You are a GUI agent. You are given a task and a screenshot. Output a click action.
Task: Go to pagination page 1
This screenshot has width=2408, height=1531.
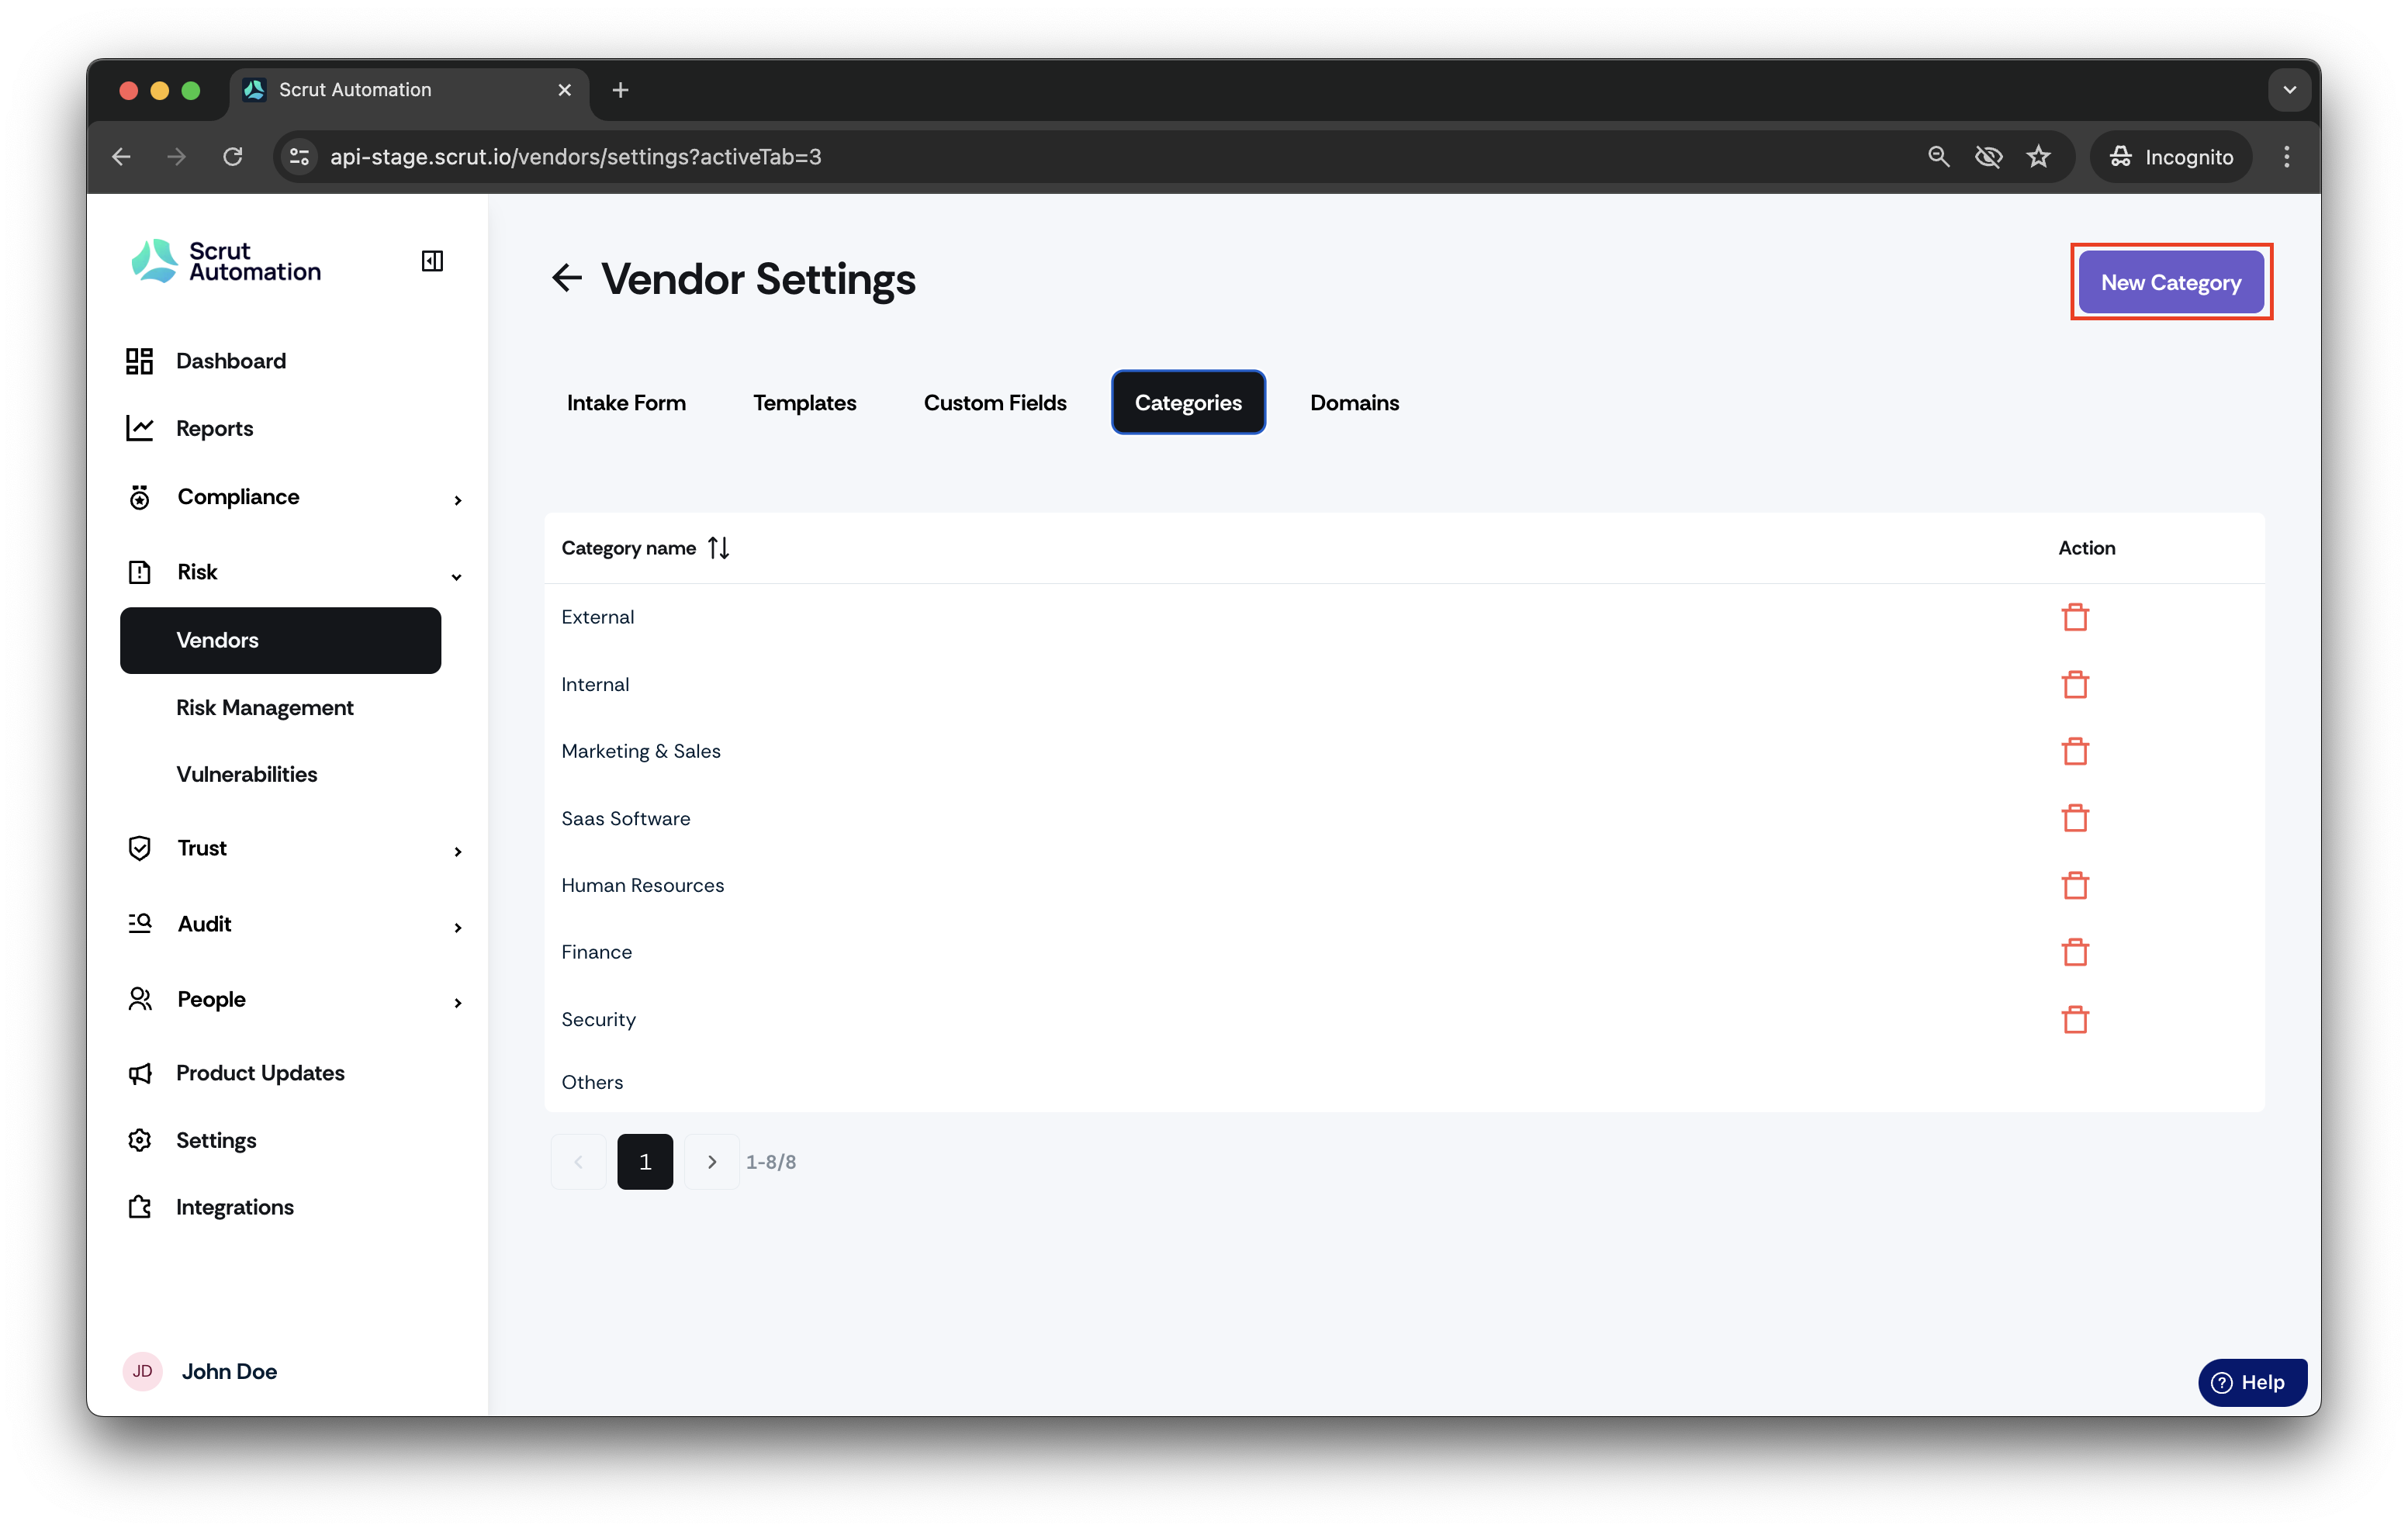(x=645, y=1161)
